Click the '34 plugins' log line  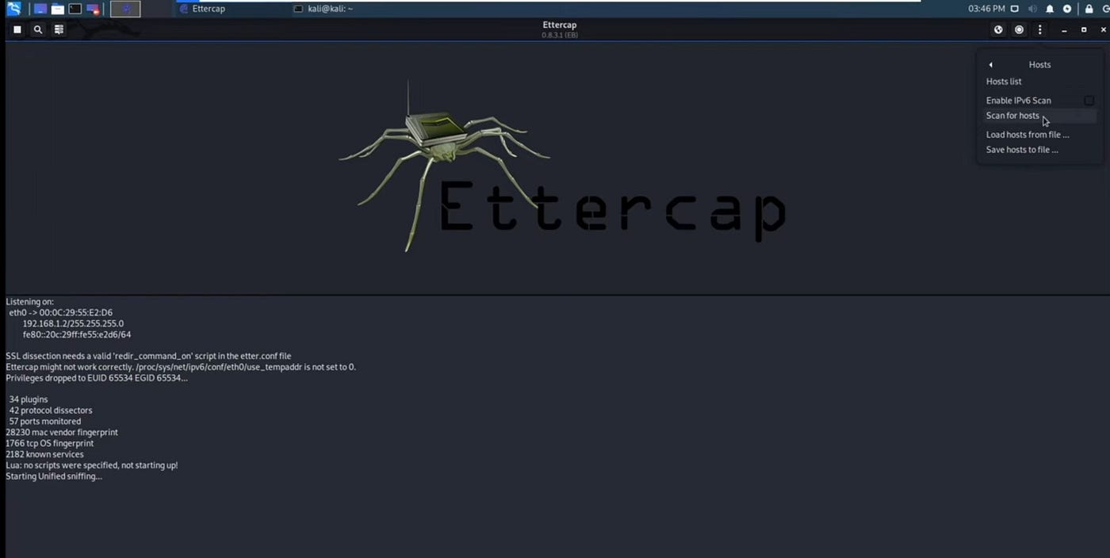29,399
